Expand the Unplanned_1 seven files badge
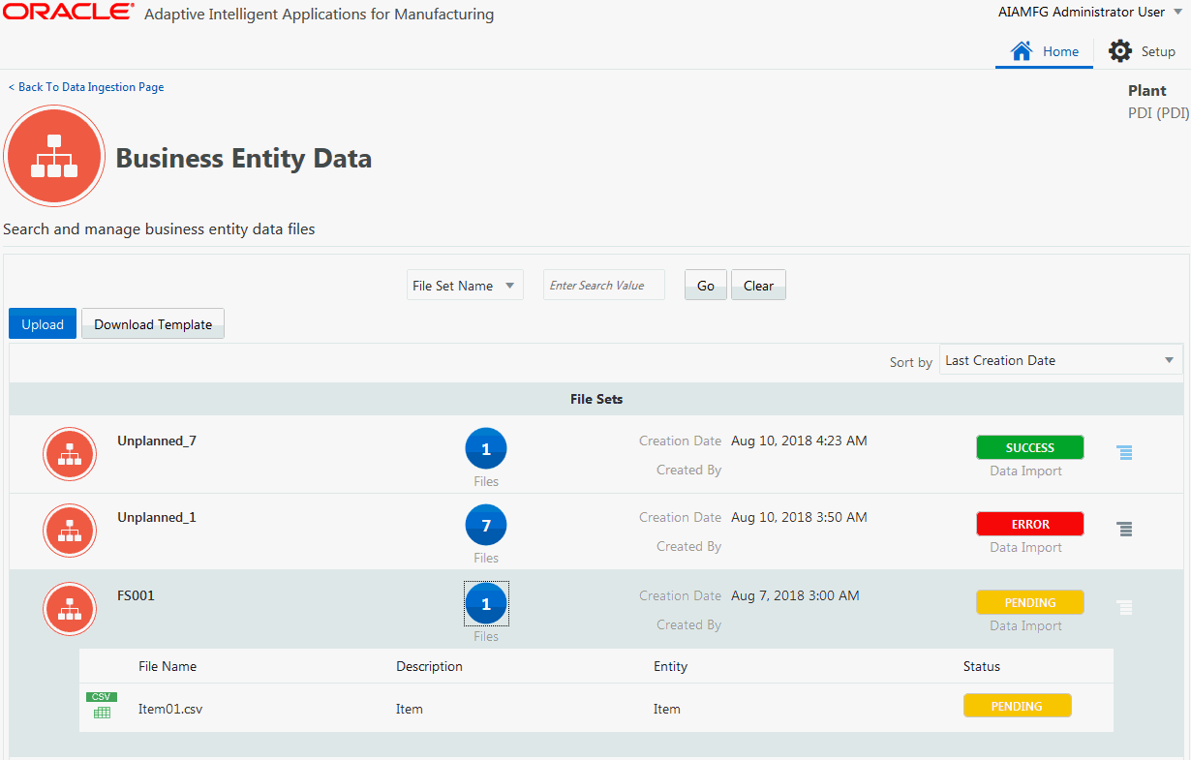 (x=486, y=525)
